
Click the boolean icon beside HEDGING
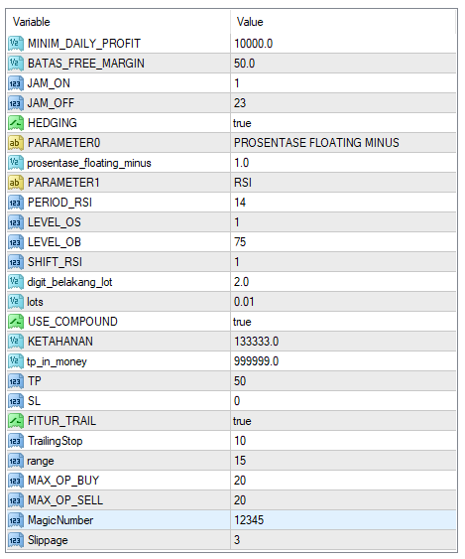[15, 123]
